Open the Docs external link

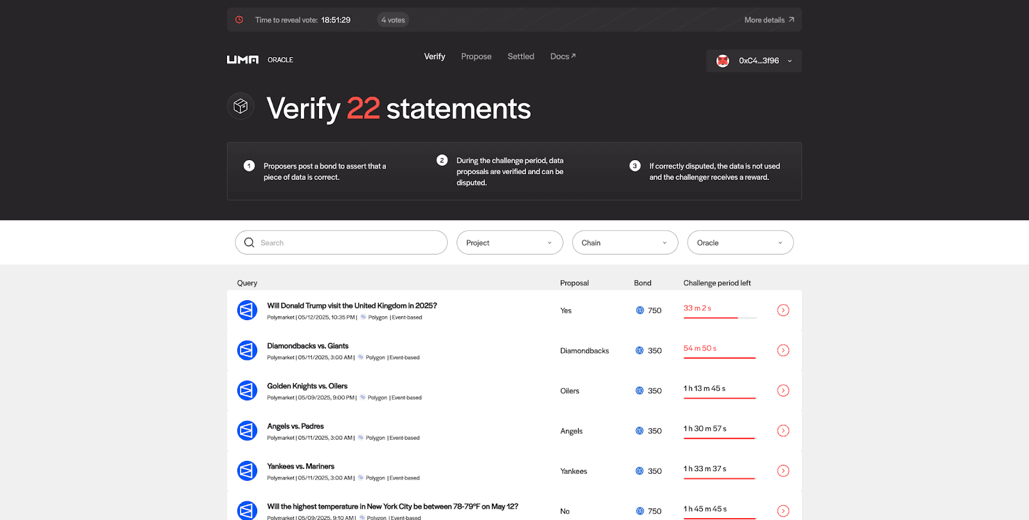point(563,57)
